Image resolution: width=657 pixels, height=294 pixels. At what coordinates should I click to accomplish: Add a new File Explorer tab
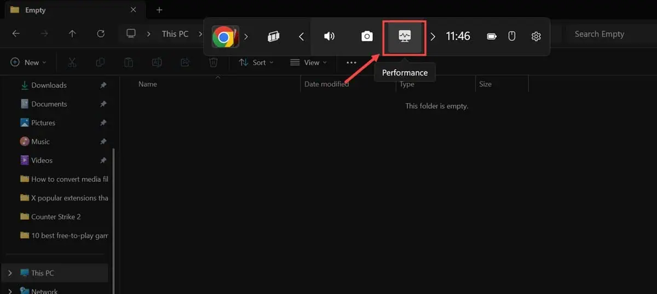pyautogui.click(x=159, y=10)
